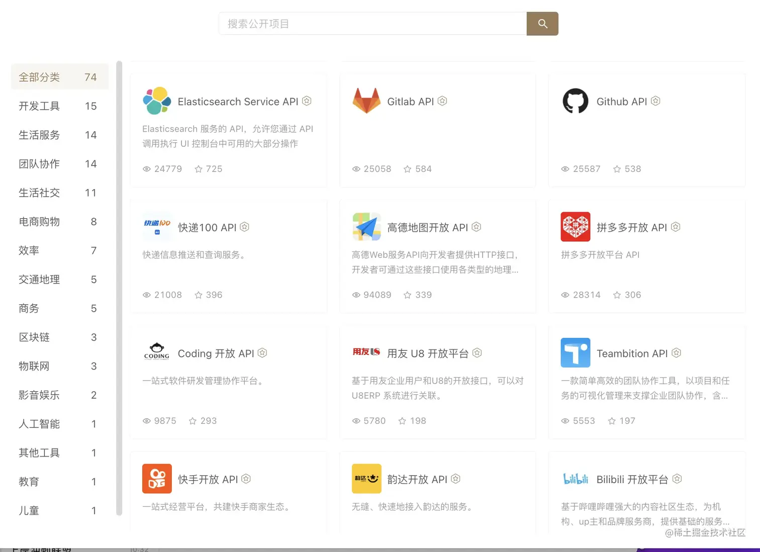Open the 快递100 API title
This screenshot has height=552, width=760.
pos(207,228)
